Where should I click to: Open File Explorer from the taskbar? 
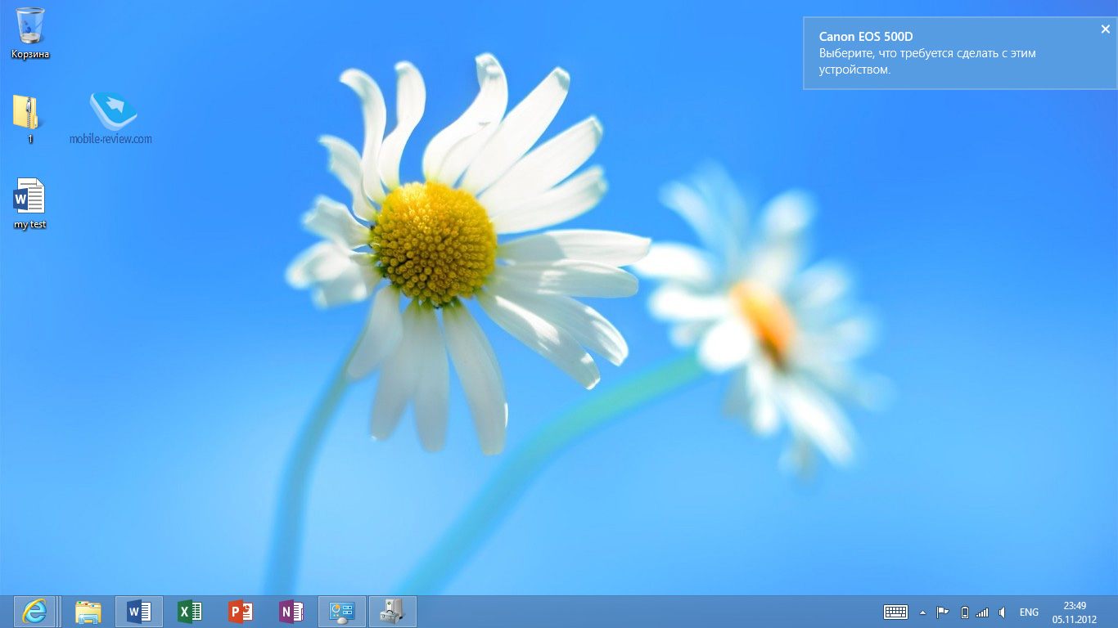(x=88, y=612)
